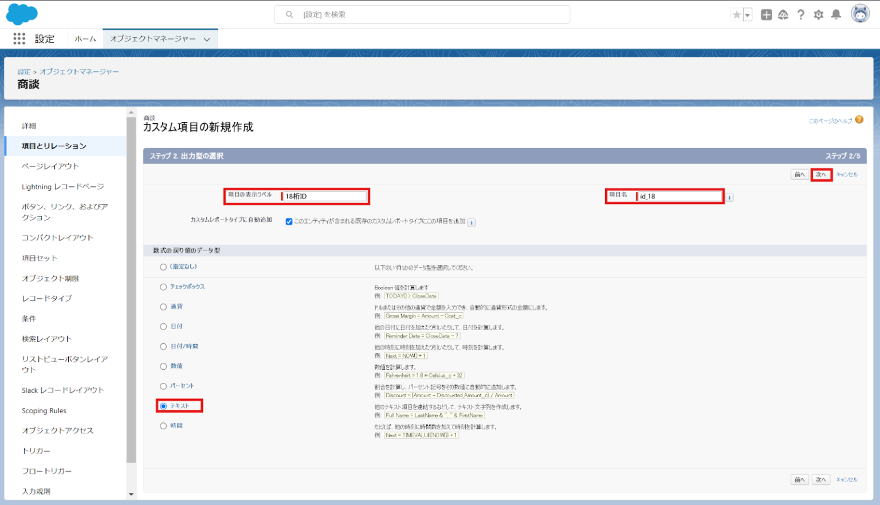Uncheck the カスタムレポートタイプに自動追加 checkbox
Image resolution: width=880 pixels, height=505 pixels.
pos(289,222)
